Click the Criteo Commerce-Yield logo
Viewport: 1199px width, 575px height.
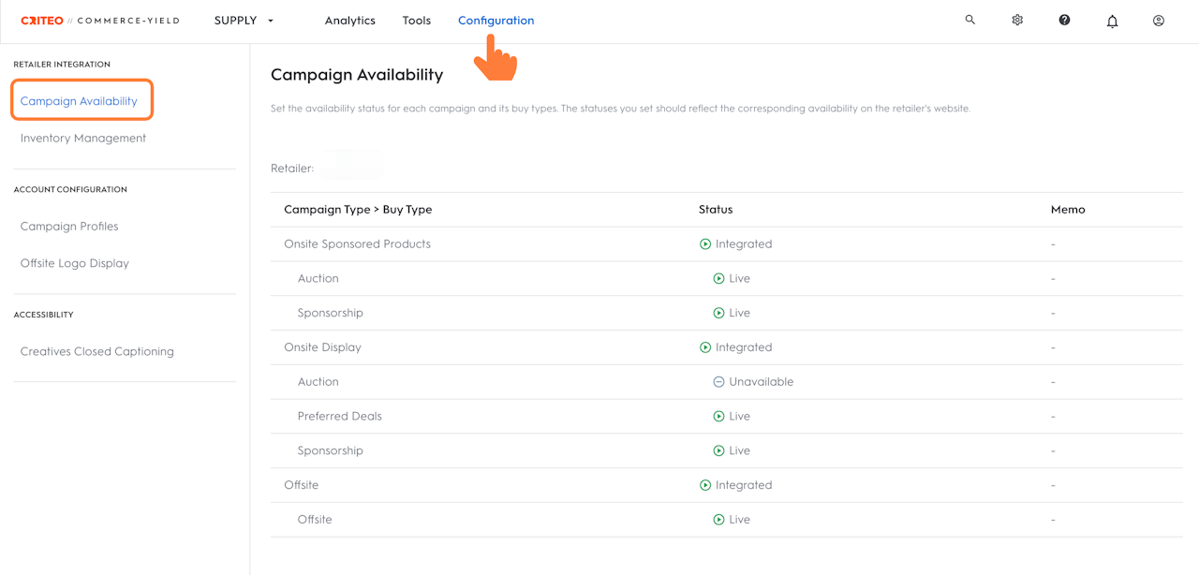(x=100, y=21)
